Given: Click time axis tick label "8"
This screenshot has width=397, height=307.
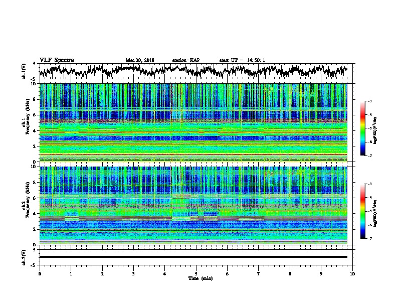Looking at the screenshot, I should coord(290,274).
